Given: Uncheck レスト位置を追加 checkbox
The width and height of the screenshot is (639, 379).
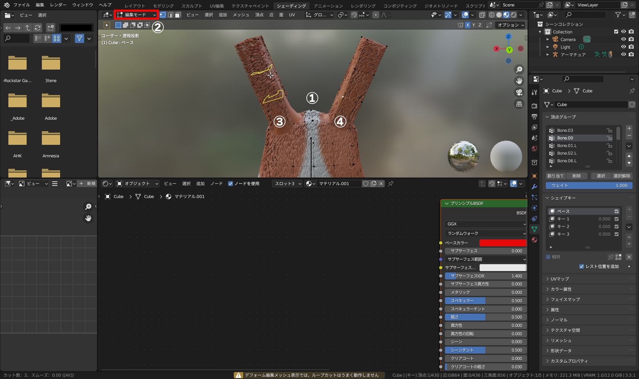Looking at the screenshot, I should (x=582, y=266).
